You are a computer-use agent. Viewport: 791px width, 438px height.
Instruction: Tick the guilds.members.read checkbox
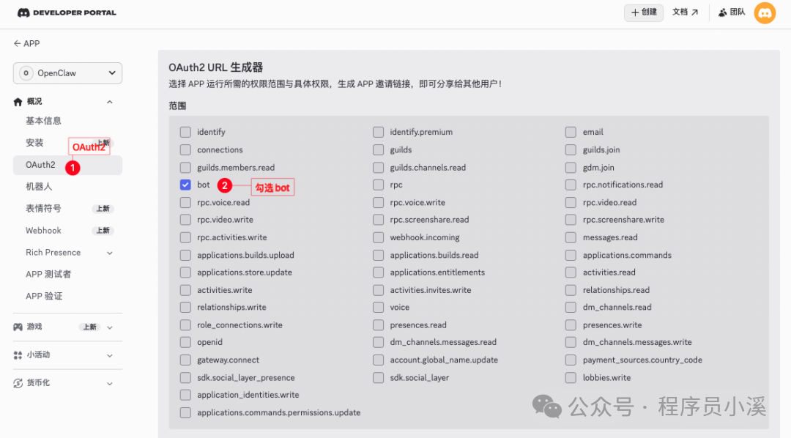pyautogui.click(x=185, y=168)
